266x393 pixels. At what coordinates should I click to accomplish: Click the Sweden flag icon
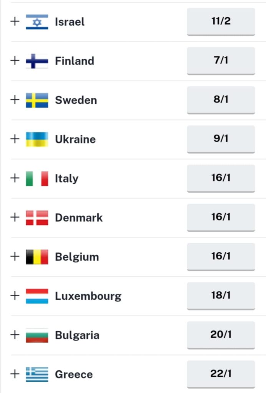point(37,100)
